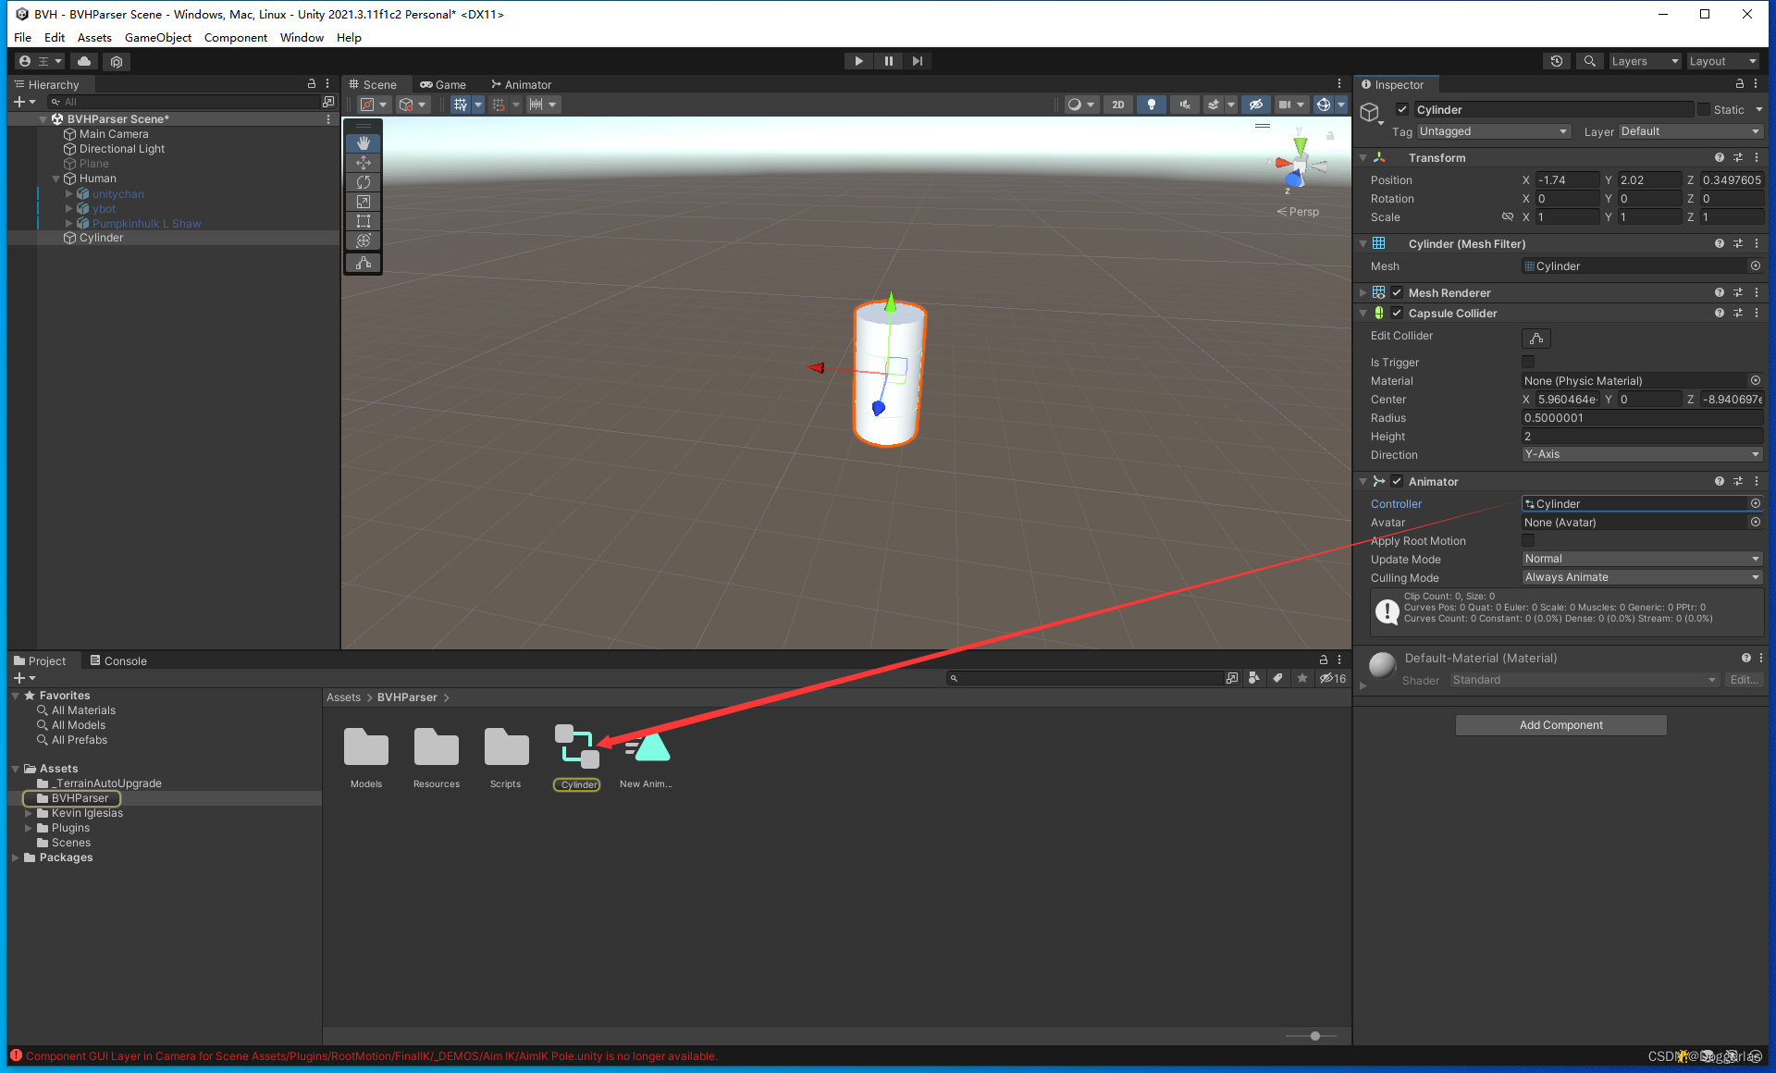Click the Edit Collider button icon

(1535, 339)
